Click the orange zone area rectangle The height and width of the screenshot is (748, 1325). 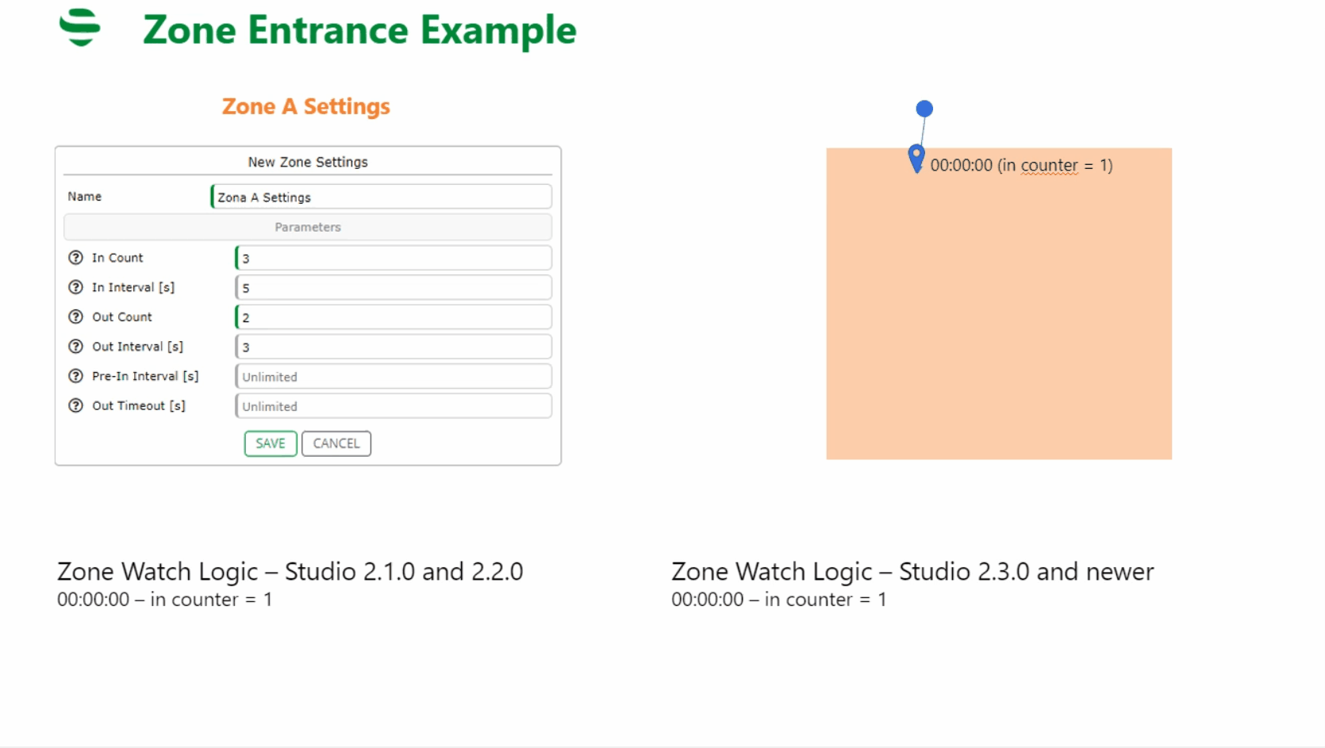tap(999, 304)
